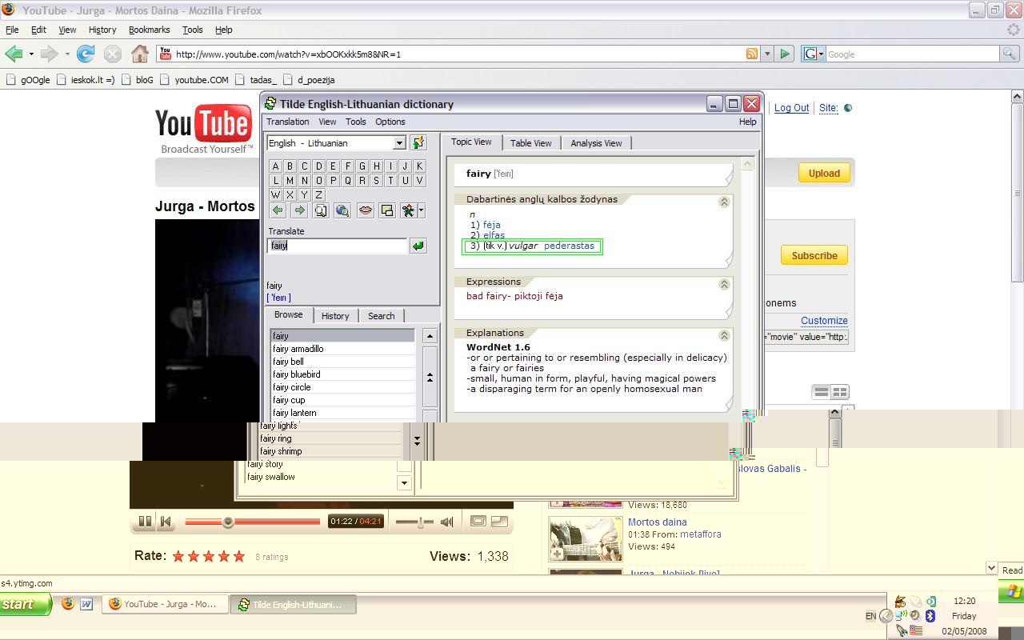Viewport: 1024px width, 640px height.
Task: Open the Options menu in Tilde dictionary
Action: pos(390,122)
